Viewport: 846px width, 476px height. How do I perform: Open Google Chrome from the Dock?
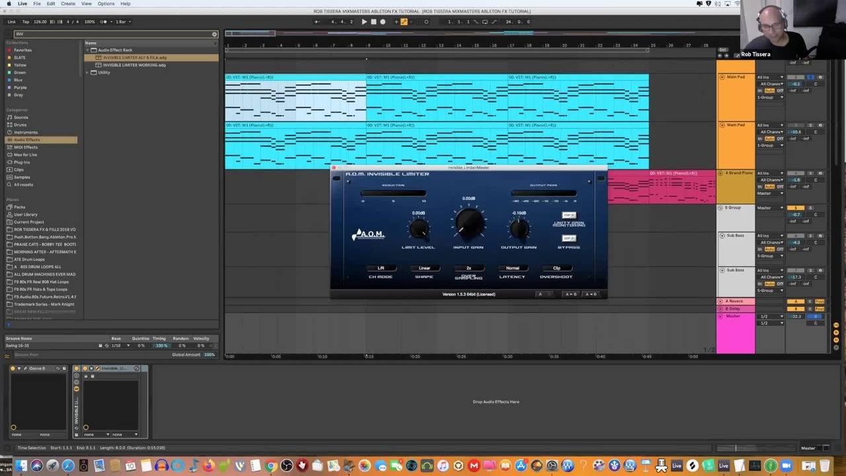[x=271, y=466]
